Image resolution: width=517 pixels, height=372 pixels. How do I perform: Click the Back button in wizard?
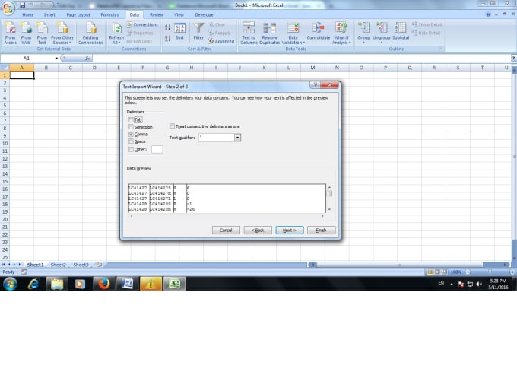point(258,231)
